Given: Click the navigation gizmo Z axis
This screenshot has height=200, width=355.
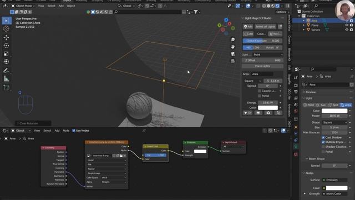Looking at the screenshot, I should [x=226, y=20].
